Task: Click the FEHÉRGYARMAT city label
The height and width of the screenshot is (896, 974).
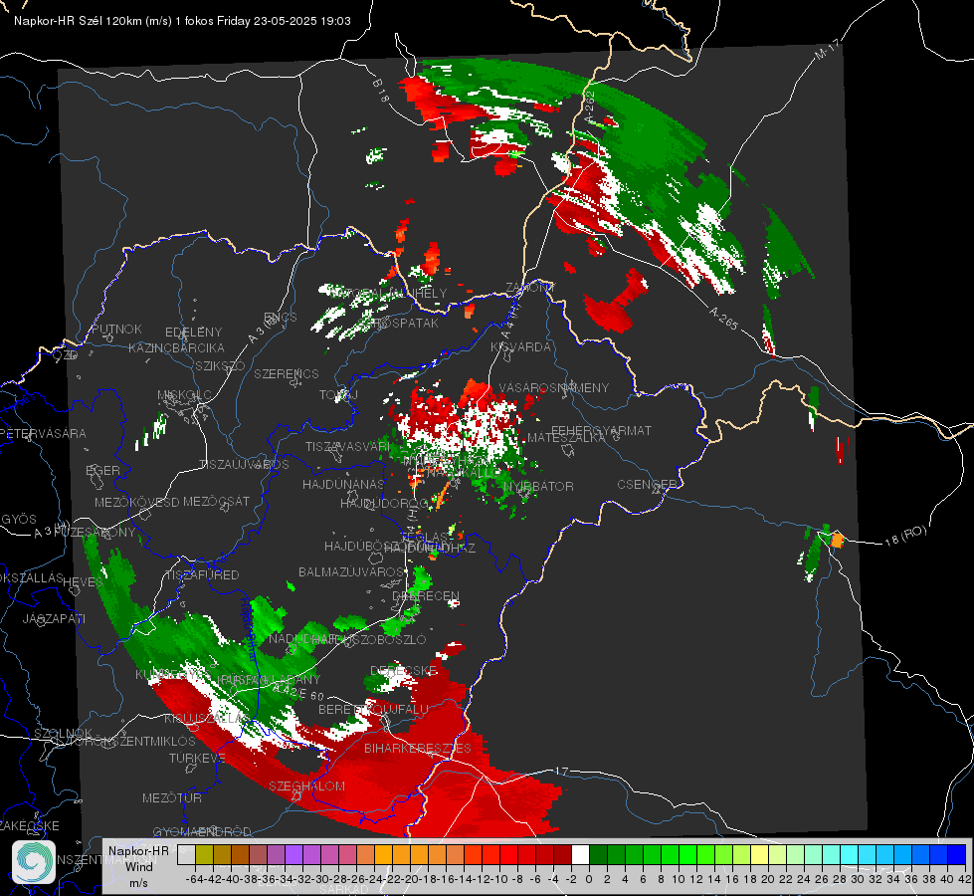Action: [x=601, y=430]
